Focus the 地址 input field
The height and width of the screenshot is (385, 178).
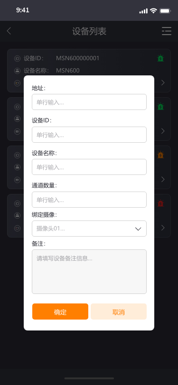89,102
